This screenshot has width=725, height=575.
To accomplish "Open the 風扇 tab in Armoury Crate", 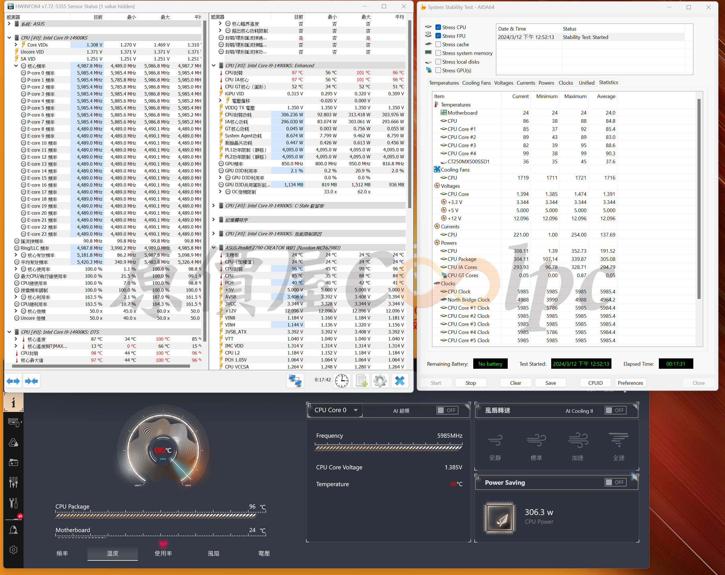I will (x=214, y=553).
